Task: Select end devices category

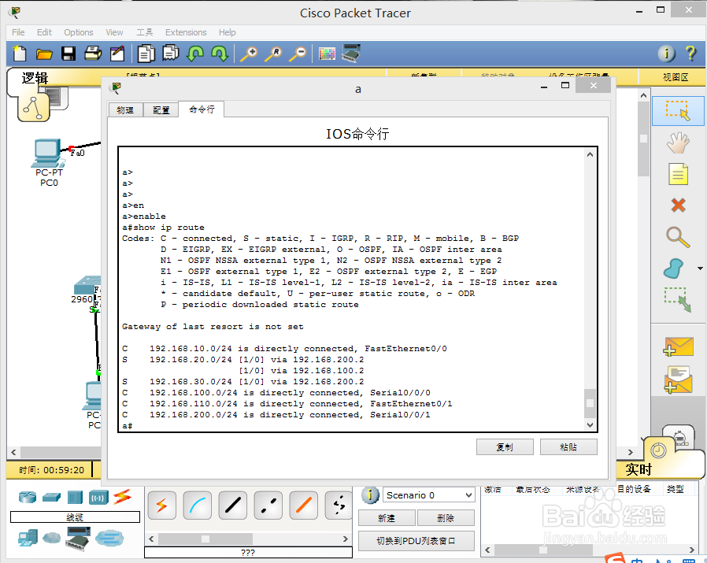Action: tap(28, 538)
